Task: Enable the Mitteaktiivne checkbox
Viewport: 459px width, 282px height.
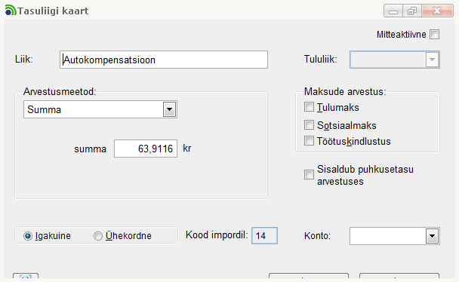Action: coord(434,35)
